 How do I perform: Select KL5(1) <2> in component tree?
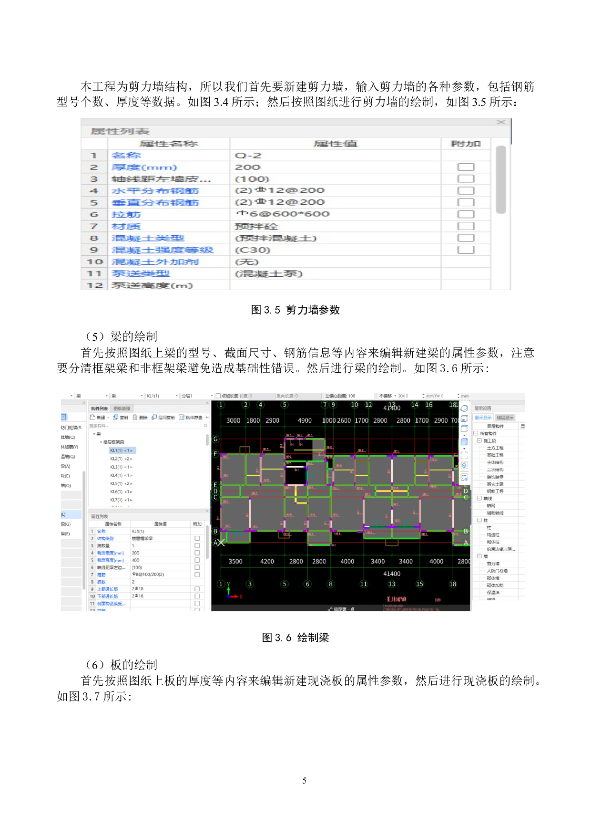(x=121, y=483)
